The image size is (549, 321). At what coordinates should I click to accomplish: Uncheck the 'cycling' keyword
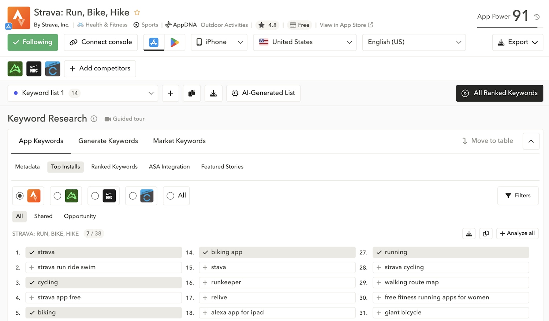pyautogui.click(x=32, y=283)
